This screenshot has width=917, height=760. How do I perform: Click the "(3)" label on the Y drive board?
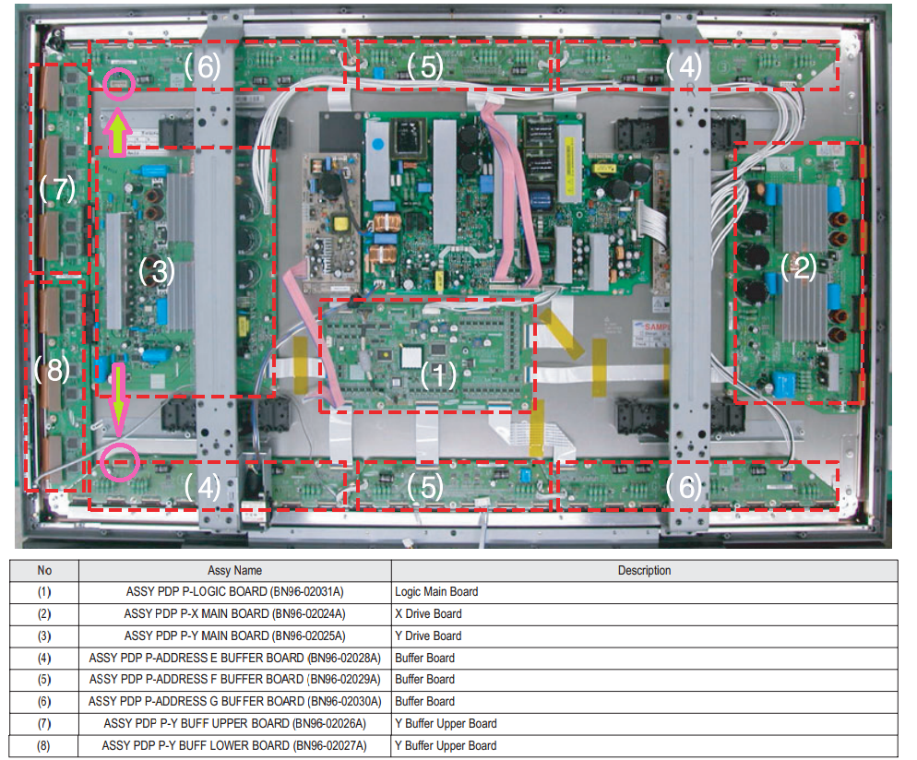[156, 271]
